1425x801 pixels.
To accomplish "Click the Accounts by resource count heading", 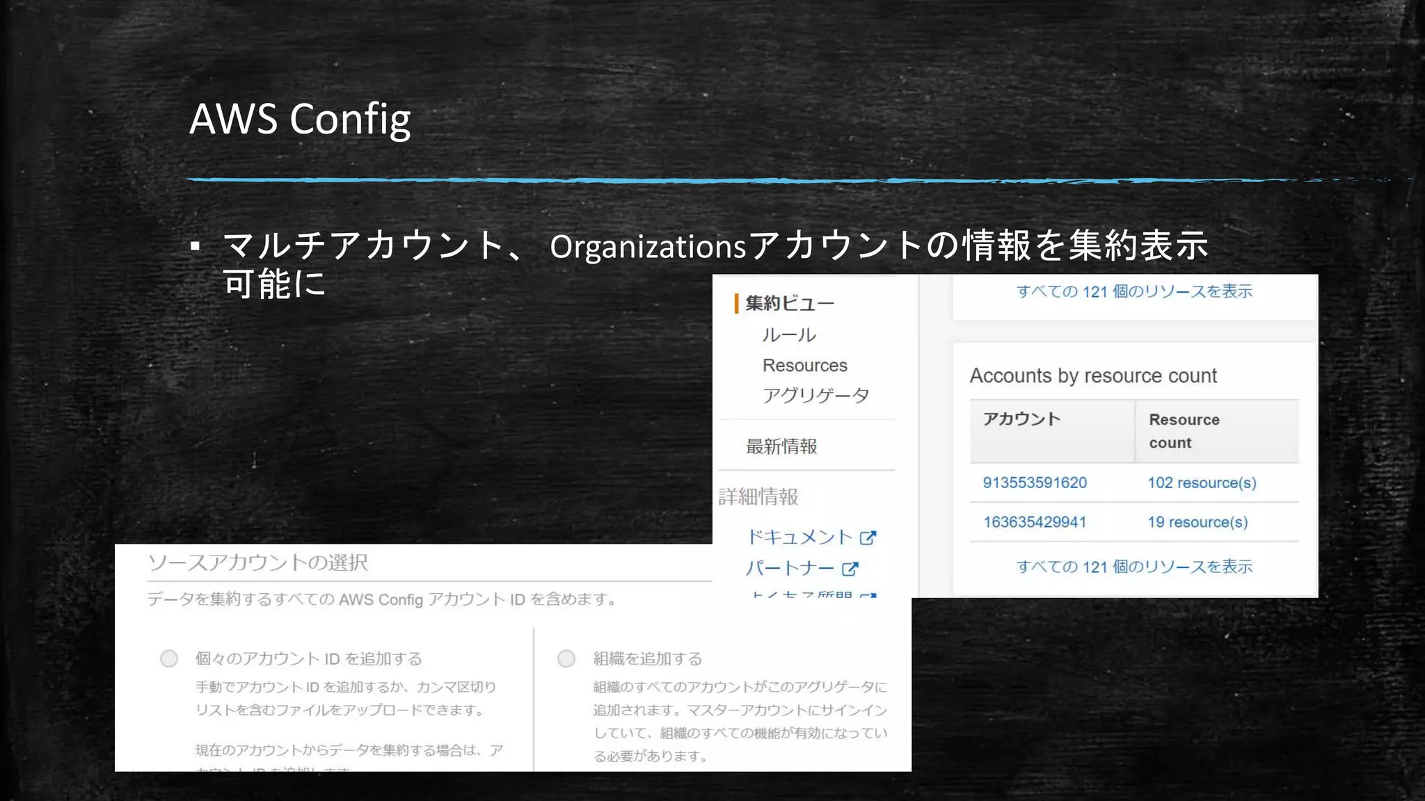I will pos(1093,375).
